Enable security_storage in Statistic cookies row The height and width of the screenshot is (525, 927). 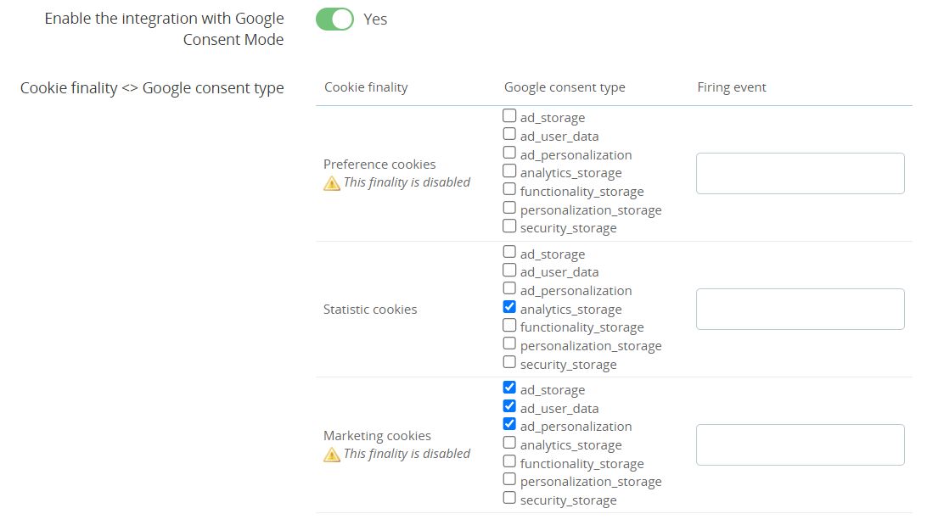click(509, 362)
